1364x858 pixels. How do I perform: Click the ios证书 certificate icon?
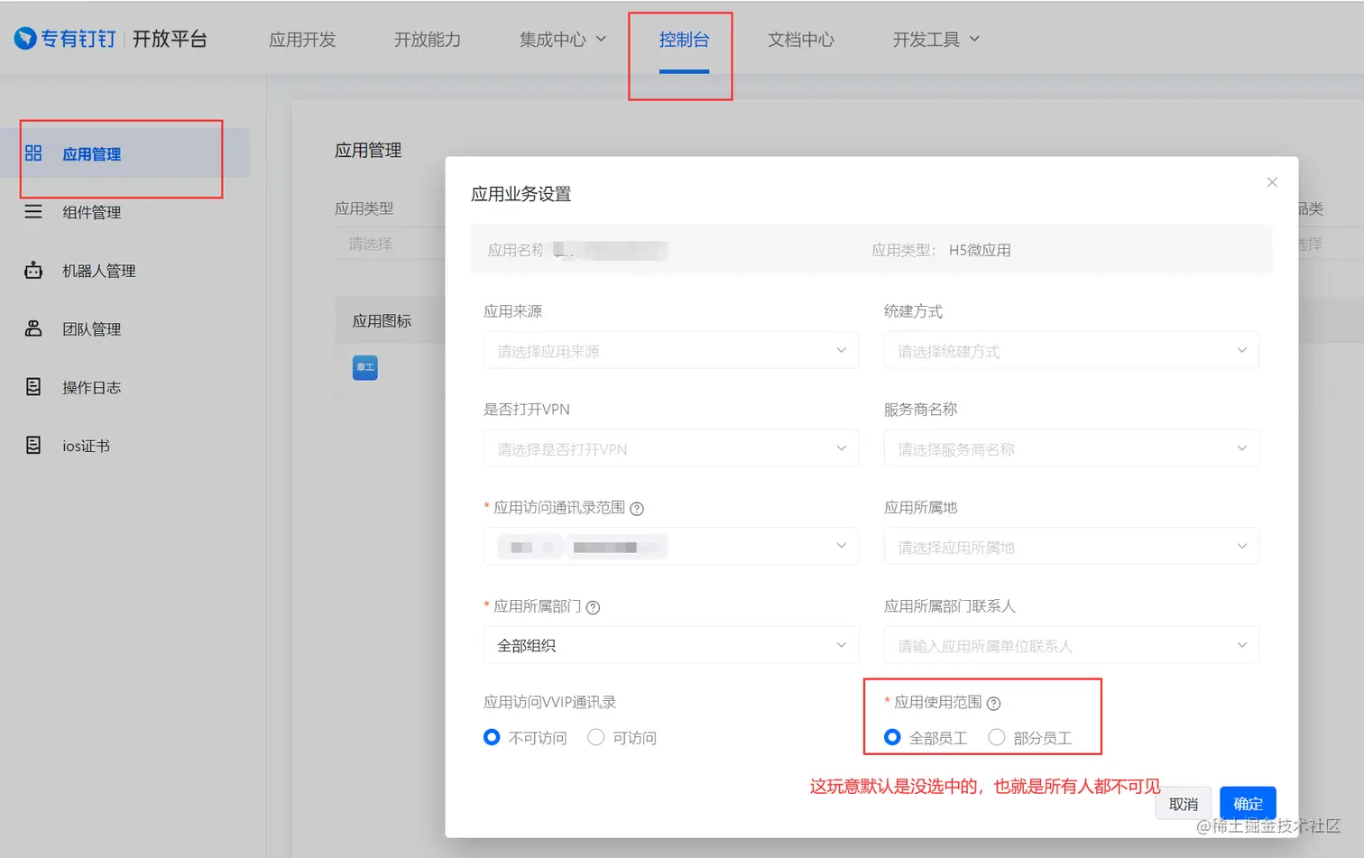33,446
